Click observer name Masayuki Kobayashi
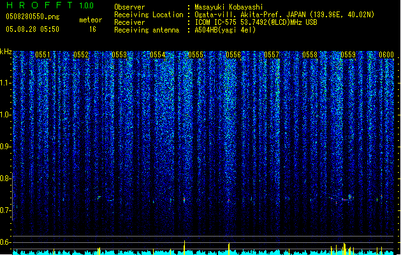The image size is (401, 255). [x=229, y=7]
